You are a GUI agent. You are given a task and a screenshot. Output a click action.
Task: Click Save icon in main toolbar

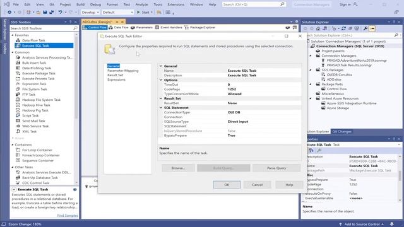pos(45,12)
